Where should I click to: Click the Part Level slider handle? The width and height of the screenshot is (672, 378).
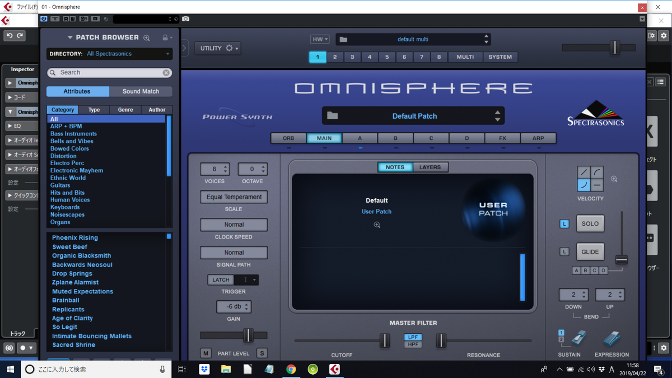point(248,335)
